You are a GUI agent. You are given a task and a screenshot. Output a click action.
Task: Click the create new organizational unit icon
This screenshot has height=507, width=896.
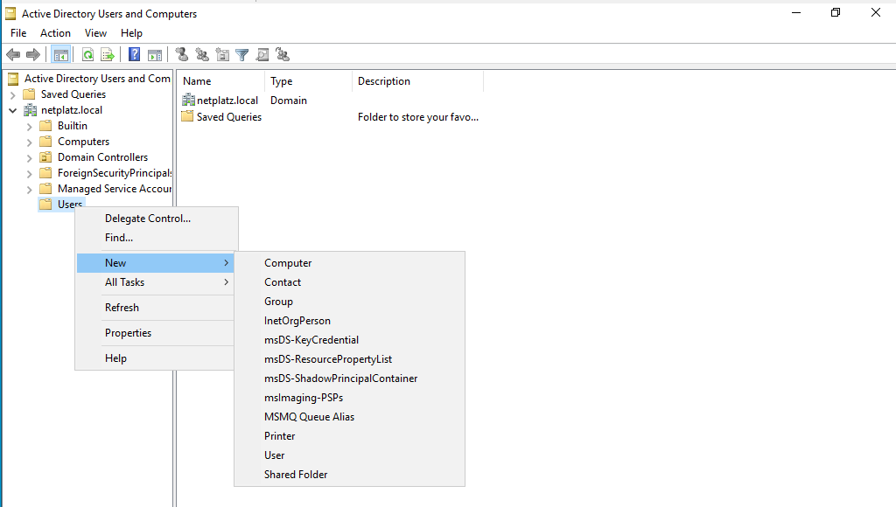[222, 55]
